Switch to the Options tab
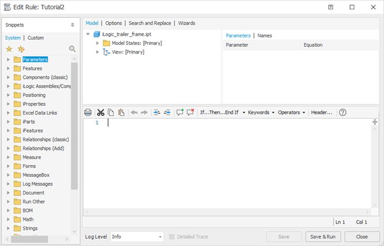The image size is (384, 246). click(113, 23)
